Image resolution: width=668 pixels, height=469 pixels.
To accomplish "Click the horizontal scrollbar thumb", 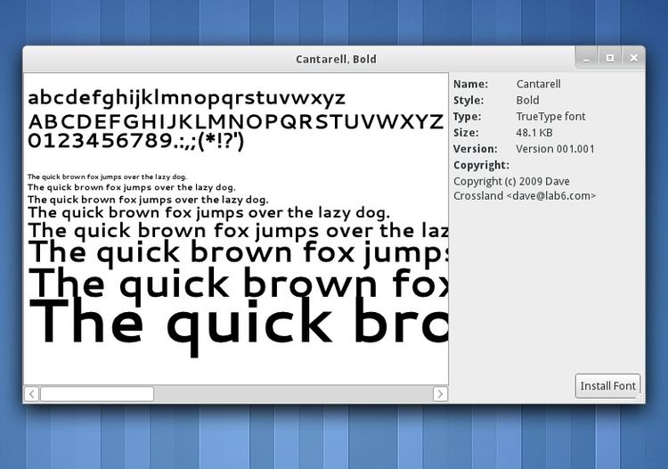I will 96,393.
